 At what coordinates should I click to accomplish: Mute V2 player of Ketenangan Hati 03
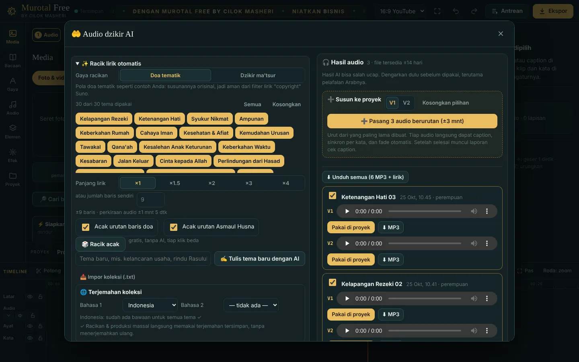tap(474, 243)
